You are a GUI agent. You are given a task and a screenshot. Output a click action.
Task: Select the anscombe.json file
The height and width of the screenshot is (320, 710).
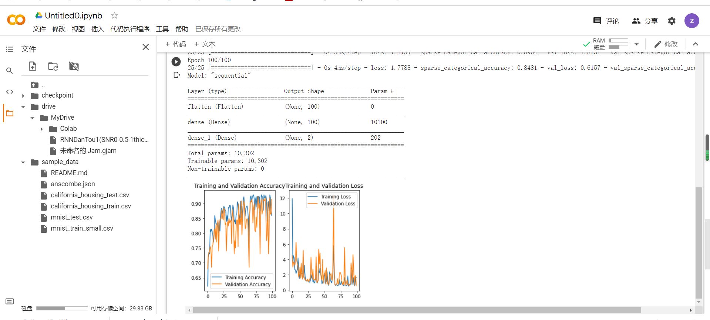pos(73,184)
